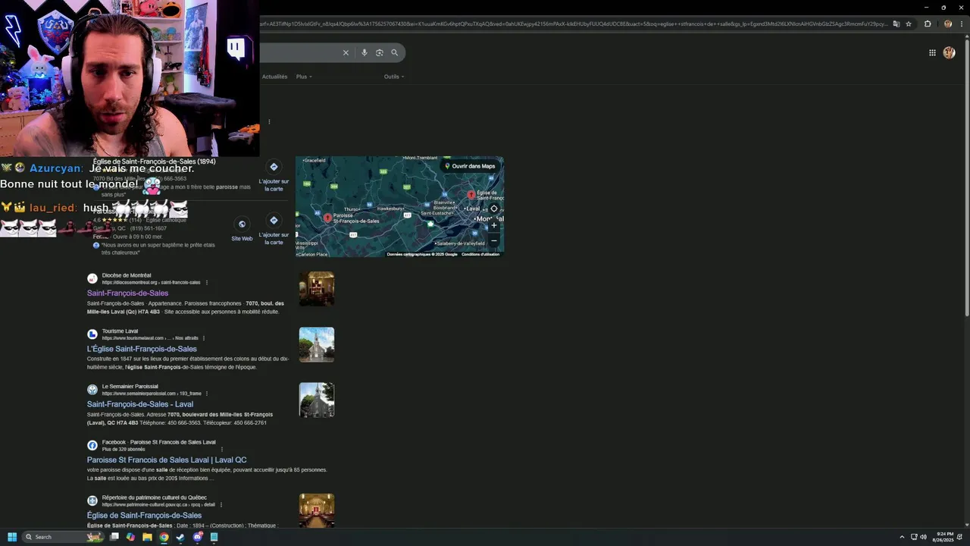Open the Tourisme Laval church thumbnail
Screen dimensions: 970x546
[317, 344]
